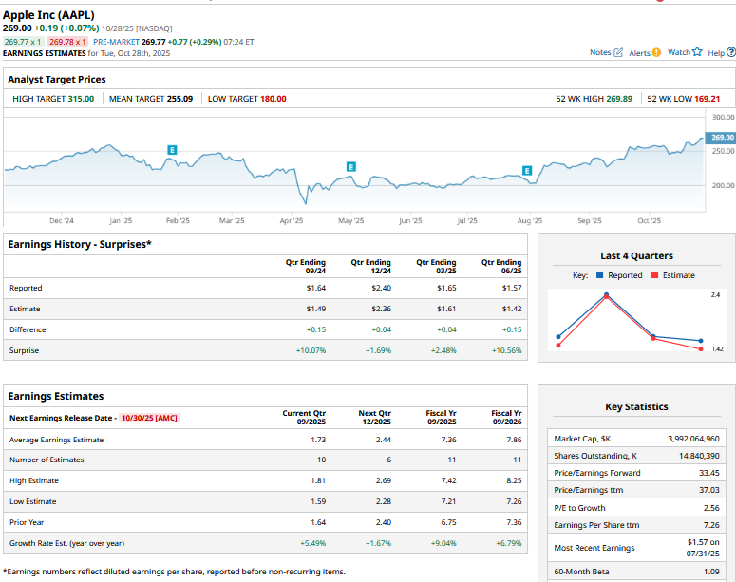The height and width of the screenshot is (582, 736).
Task: Add to watchlist with star icon
Action: [x=697, y=52]
